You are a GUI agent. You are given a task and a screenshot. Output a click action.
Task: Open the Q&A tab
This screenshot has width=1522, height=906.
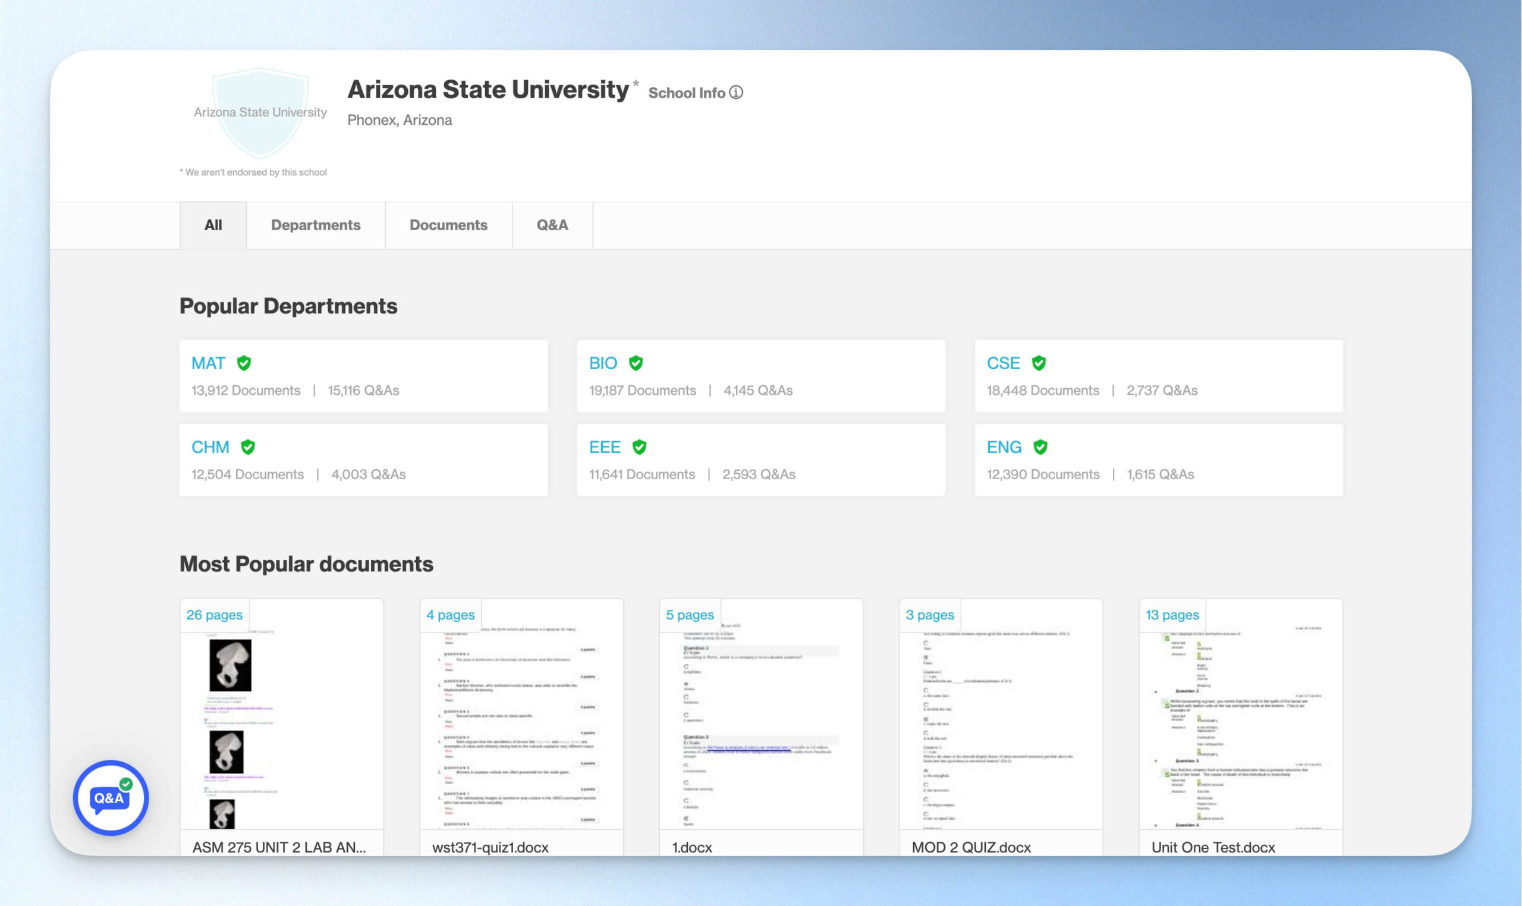coord(552,225)
